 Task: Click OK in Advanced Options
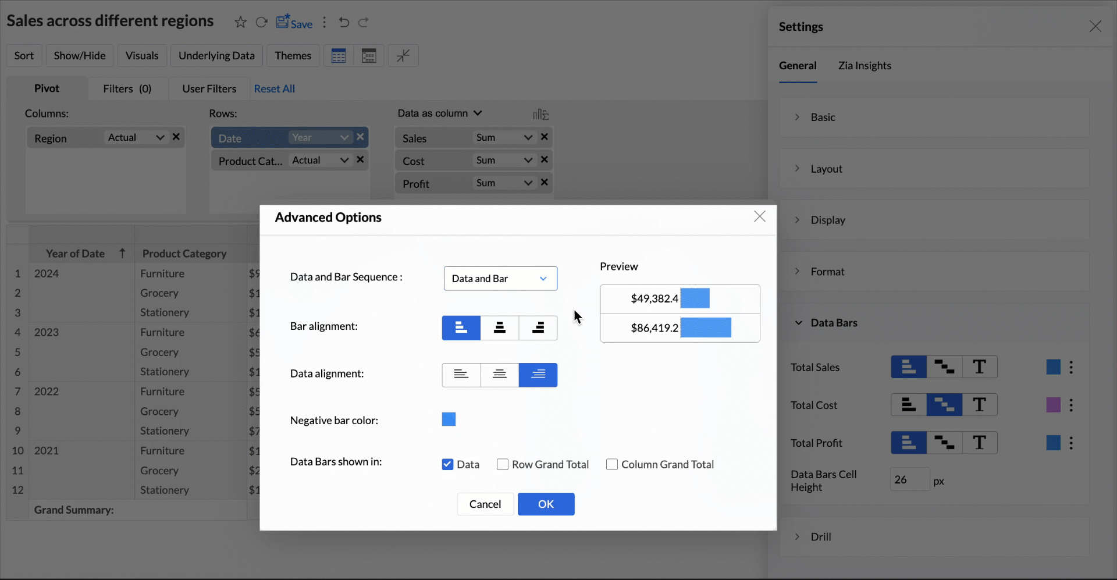coord(546,504)
